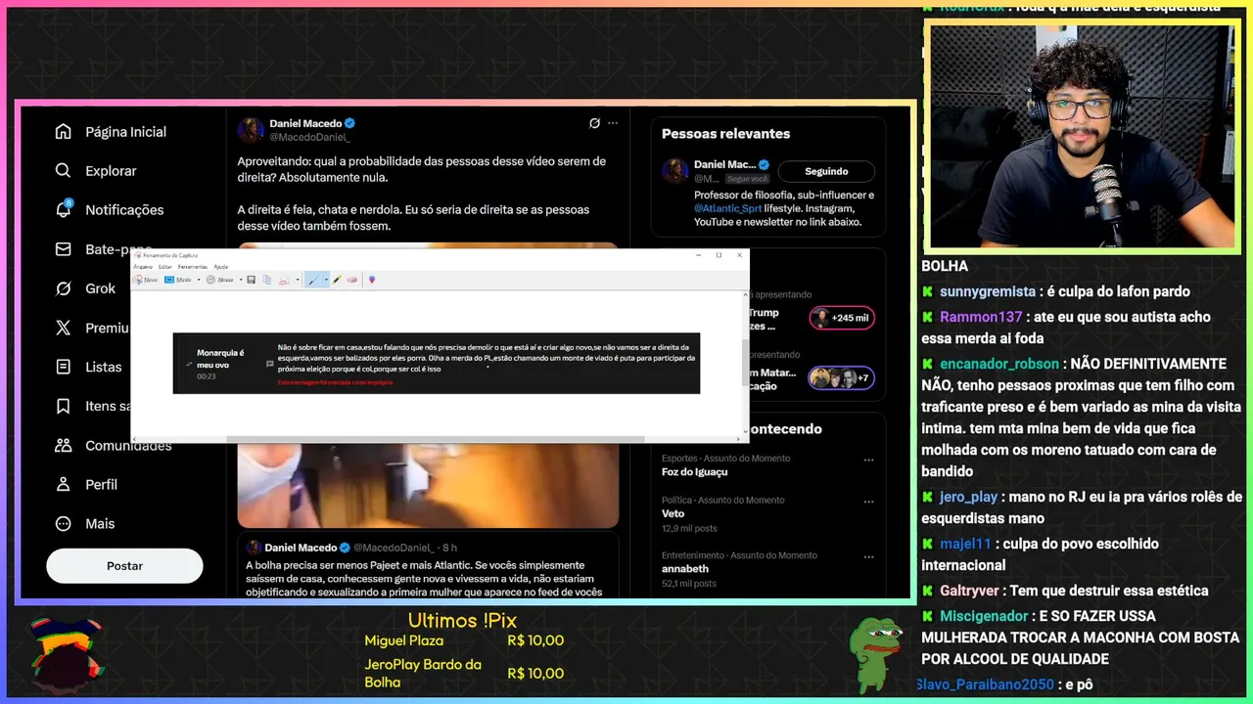Screen dimensions: 1253x704
Task: Open the saved items bookmark icon
Action: pos(63,406)
